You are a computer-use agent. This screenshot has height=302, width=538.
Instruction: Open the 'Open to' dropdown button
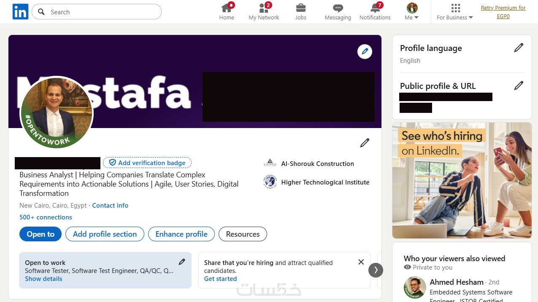pos(41,234)
